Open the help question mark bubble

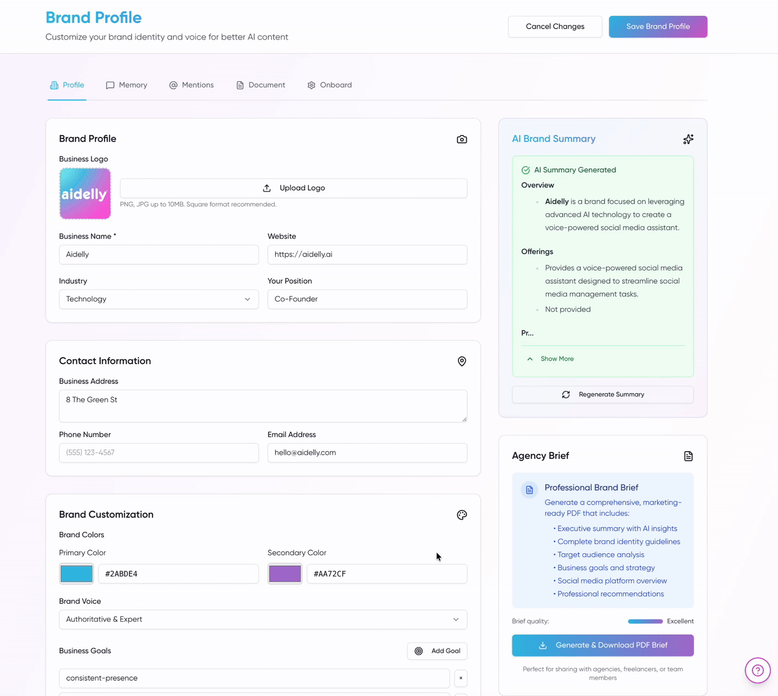point(757,670)
